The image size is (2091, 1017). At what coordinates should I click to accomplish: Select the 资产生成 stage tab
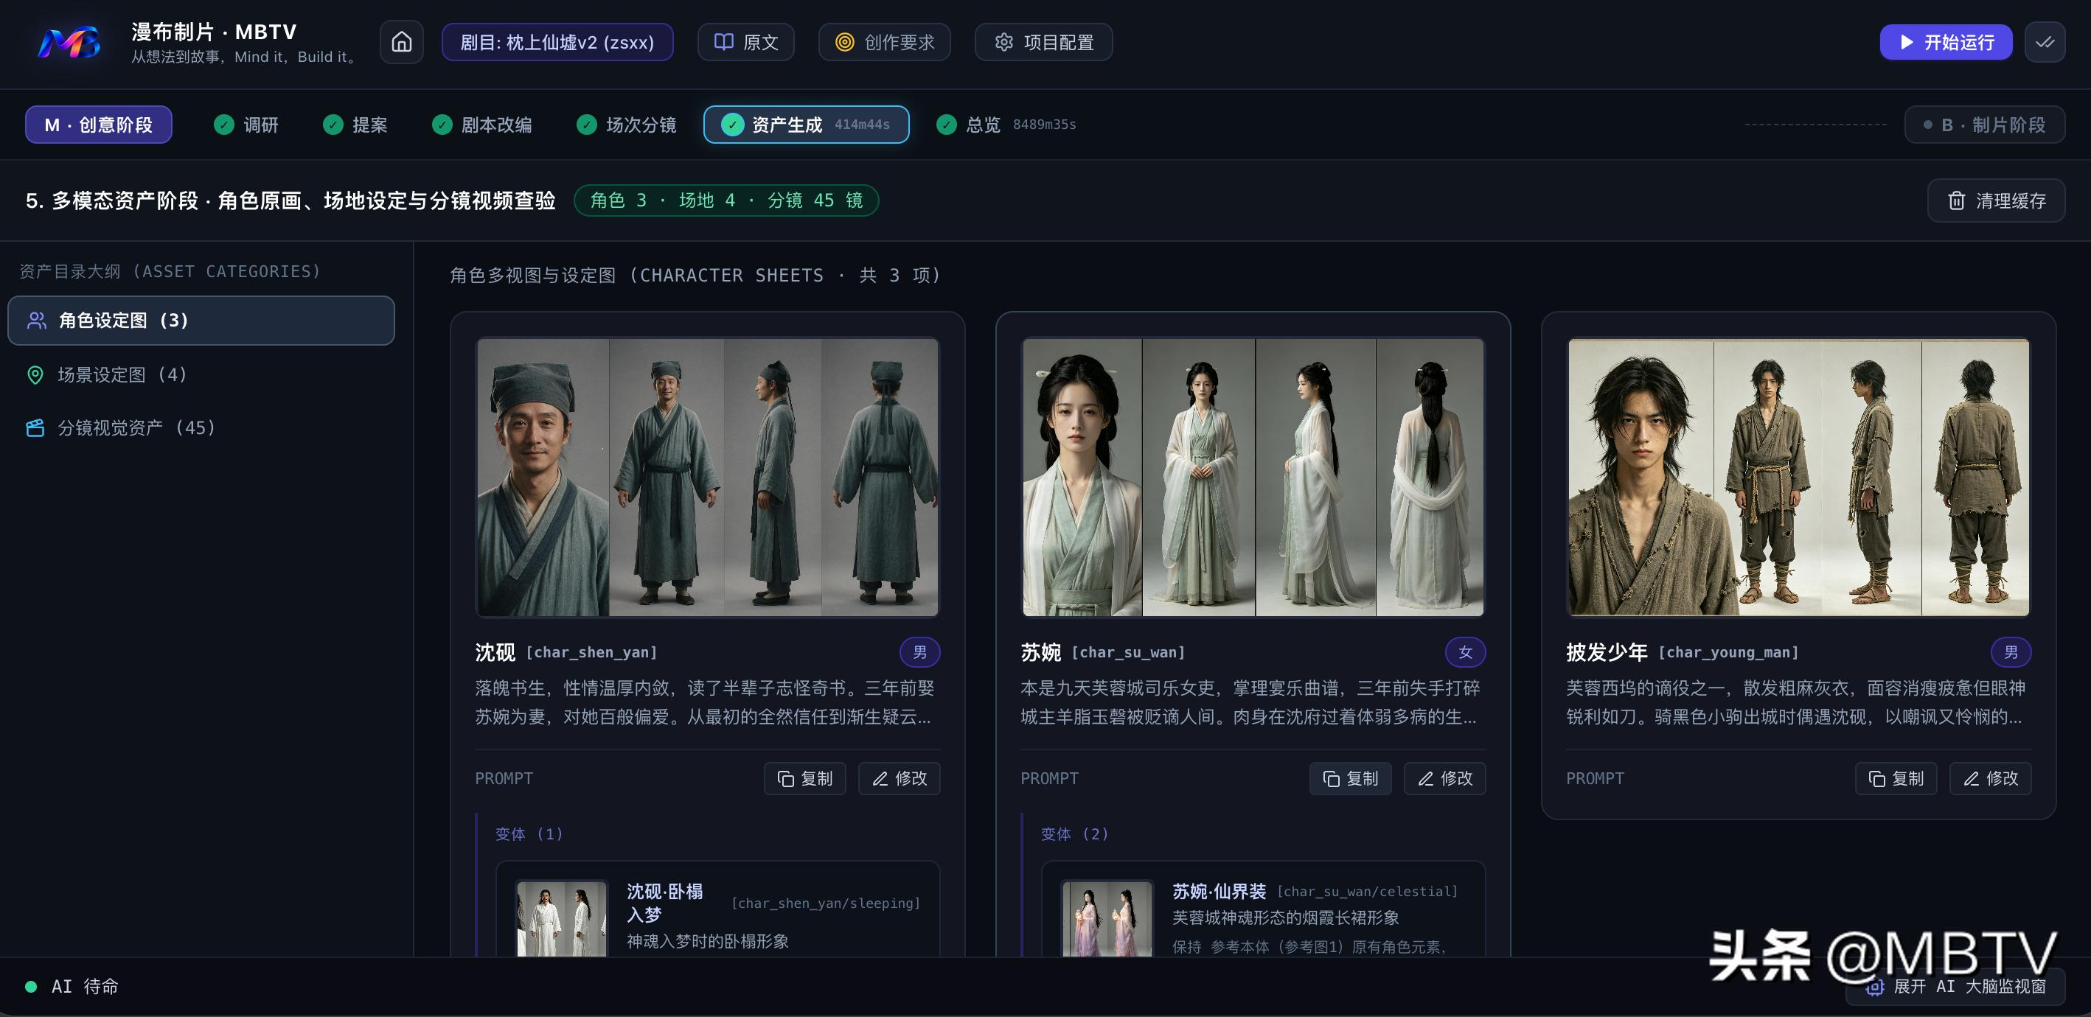806,125
